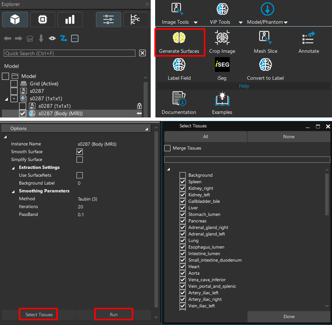Open the Documentation icon
Image resolution: width=332 pixels, height=325 pixels.
pyautogui.click(x=179, y=99)
